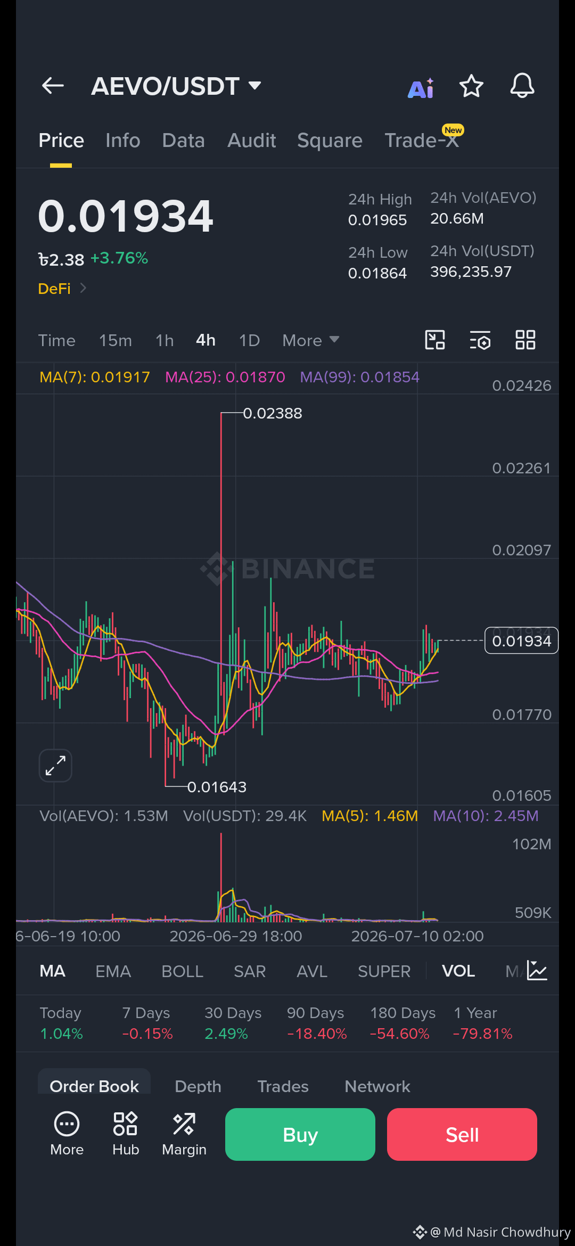Image resolution: width=575 pixels, height=1246 pixels.
Task: Select the 15m chart interval
Action: pyautogui.click(x=116, y=340)
